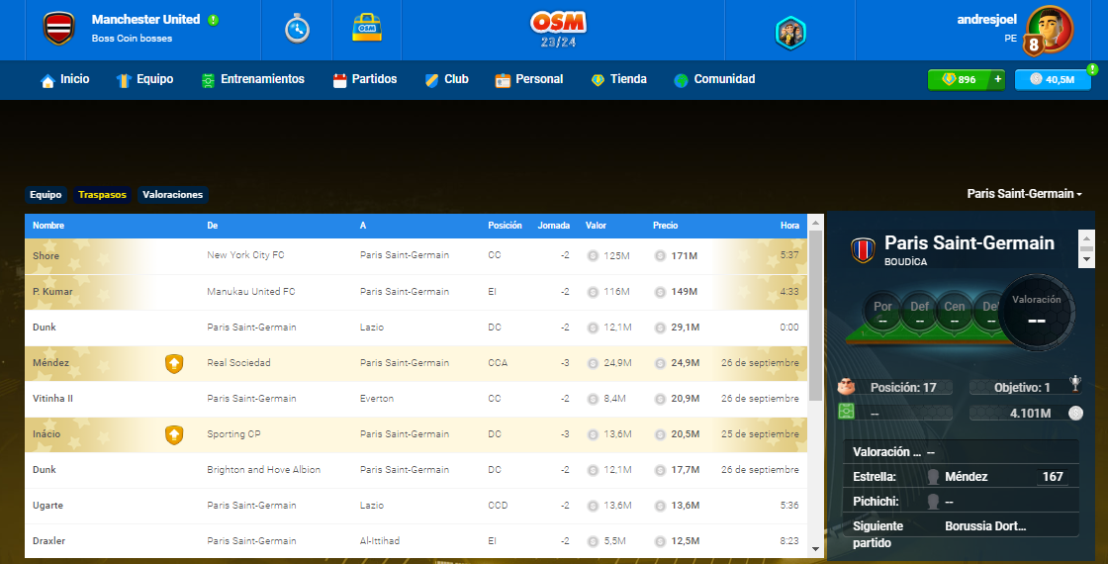Click the transfer list scrollbar down arrow
This screenshot has width=1108, height=564.
click(x=815, y=549)
